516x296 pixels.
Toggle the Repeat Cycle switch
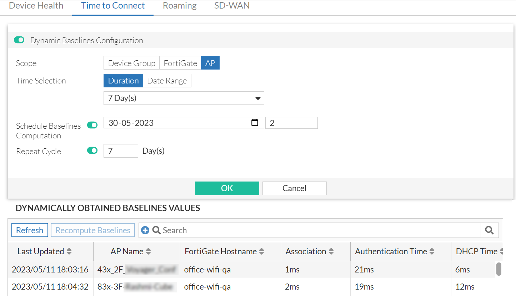pos(92,150)
